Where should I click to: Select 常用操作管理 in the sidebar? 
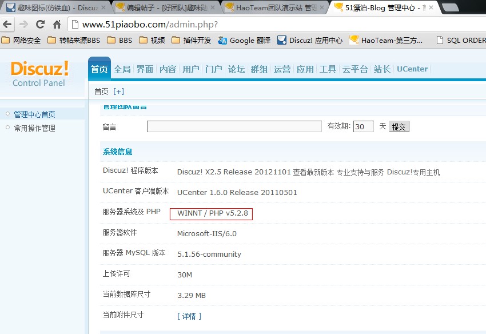click(x=34, y=128)
